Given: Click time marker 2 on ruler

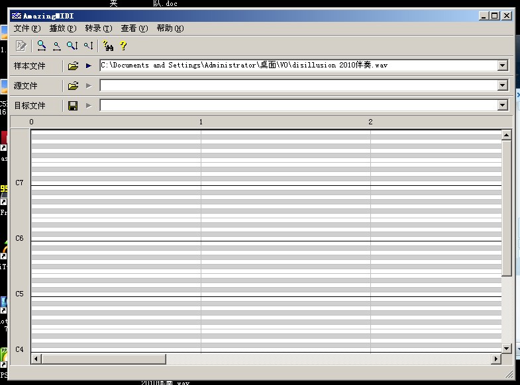Looking at the screenshot, I should click(370, 122).
